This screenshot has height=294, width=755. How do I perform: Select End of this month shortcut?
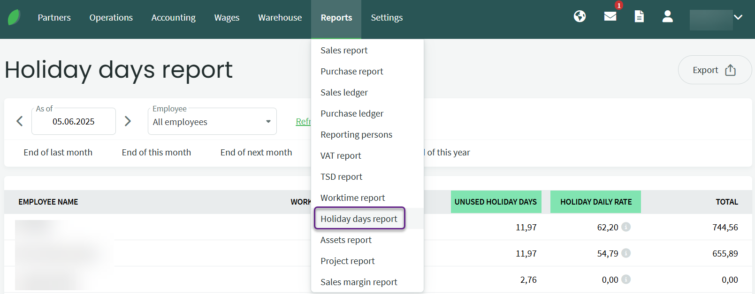tap(156, 153)
